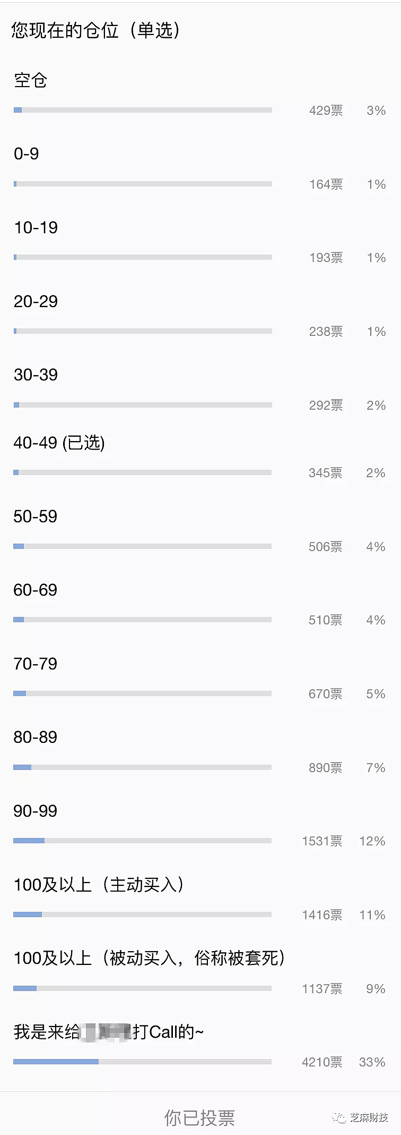Select the 空仓 poll option
The width and height of the screenshot is (401, 1135).
(31, 80)
